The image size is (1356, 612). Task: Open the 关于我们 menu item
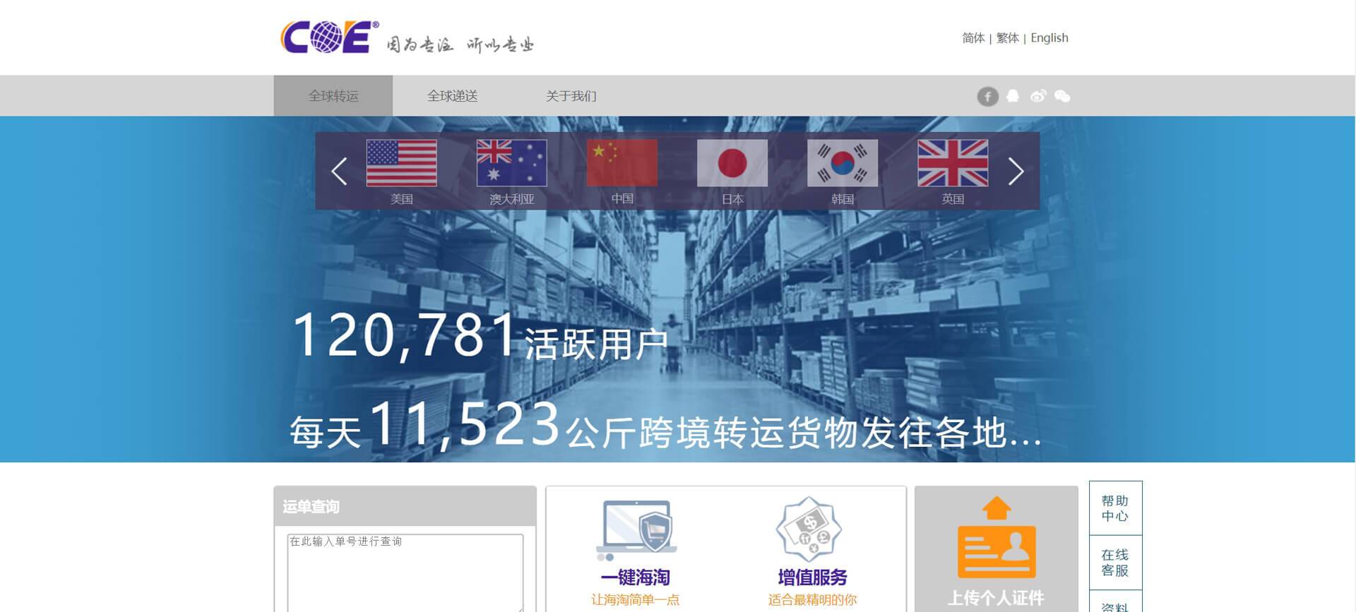(571, 96)
